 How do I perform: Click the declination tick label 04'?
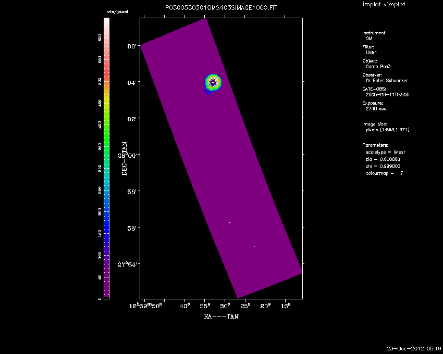[132, 82]
